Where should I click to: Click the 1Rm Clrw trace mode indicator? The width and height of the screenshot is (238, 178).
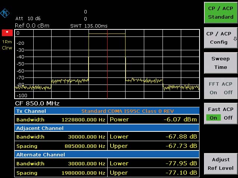pos(6,45)
